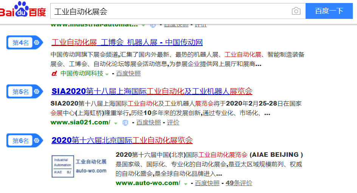Viewport: 357px width, 193px height.
Task: Click the Baidu logo
Action: click(x=23, y=9)
